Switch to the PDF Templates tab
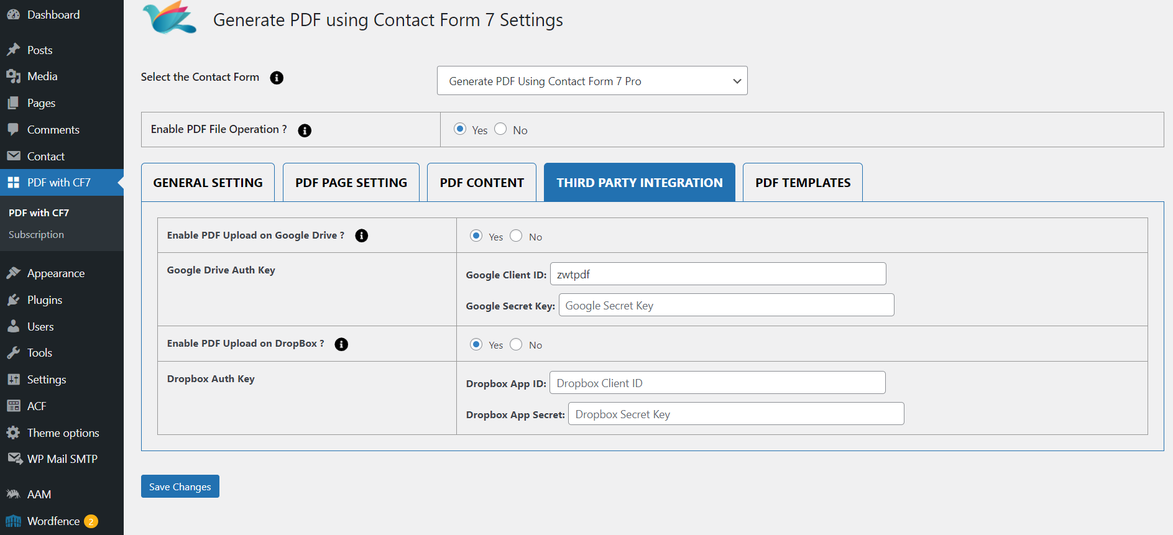 point(803,183)
